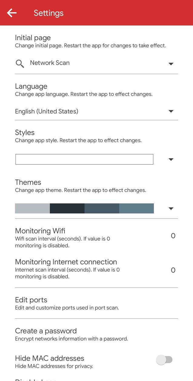
Task: Click the Initial page setting heading
Action: (x=33, y=38)
